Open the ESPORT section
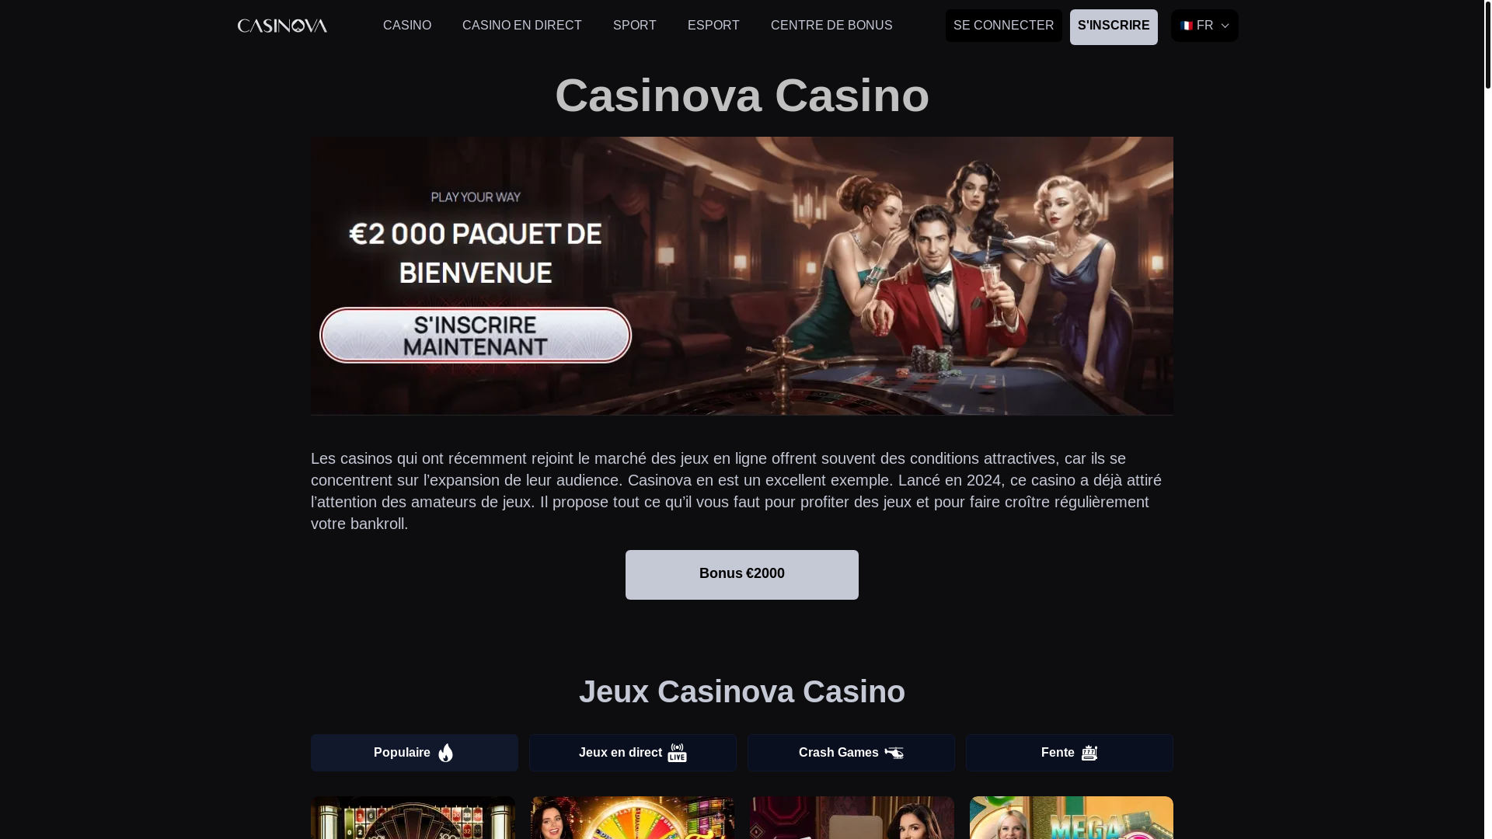The width and height of the screenshot is (1492, 839). pos(713,26)
